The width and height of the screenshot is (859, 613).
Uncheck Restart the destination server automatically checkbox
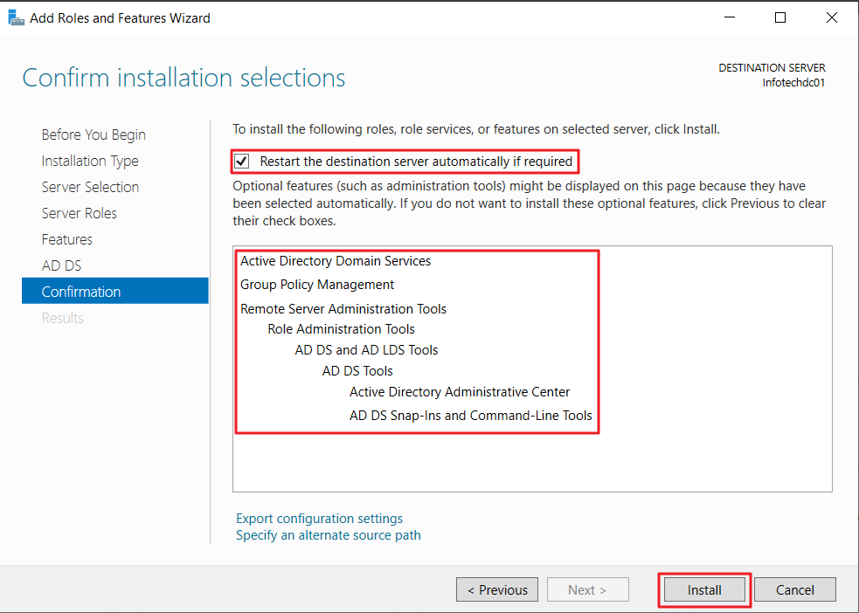[241, 162]
